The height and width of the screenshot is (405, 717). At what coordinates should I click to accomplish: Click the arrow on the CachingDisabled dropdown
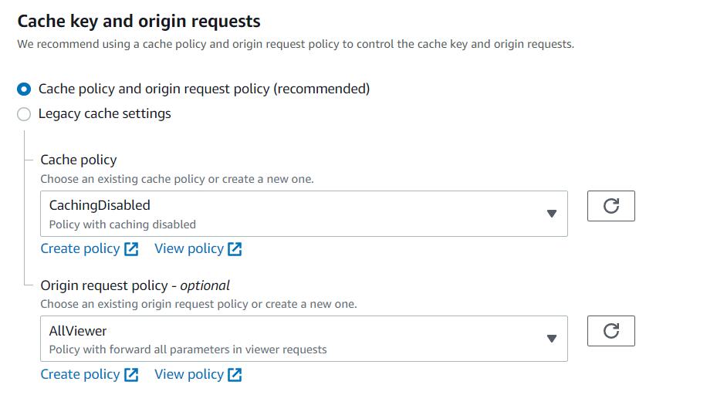tap(551, 214)
